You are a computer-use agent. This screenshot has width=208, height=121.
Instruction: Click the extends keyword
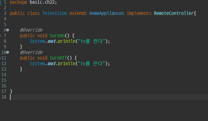point(78,13)
